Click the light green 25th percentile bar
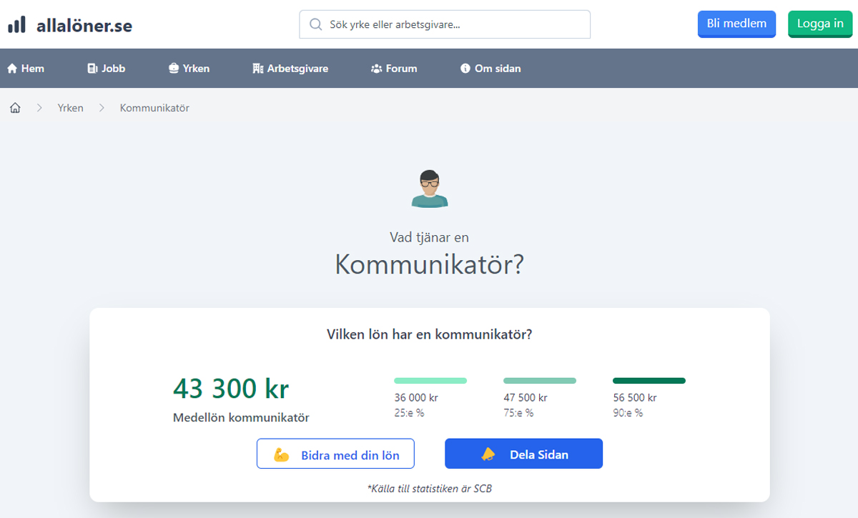Screen dimensions: 858x518 pyautogui.click(x=430, y=381)
